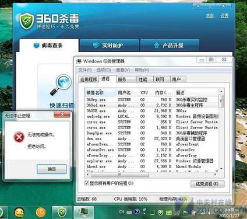This screenshot has height=219, width=247.
Task: Switch to the 性能 tab
Action: [145, 79]
